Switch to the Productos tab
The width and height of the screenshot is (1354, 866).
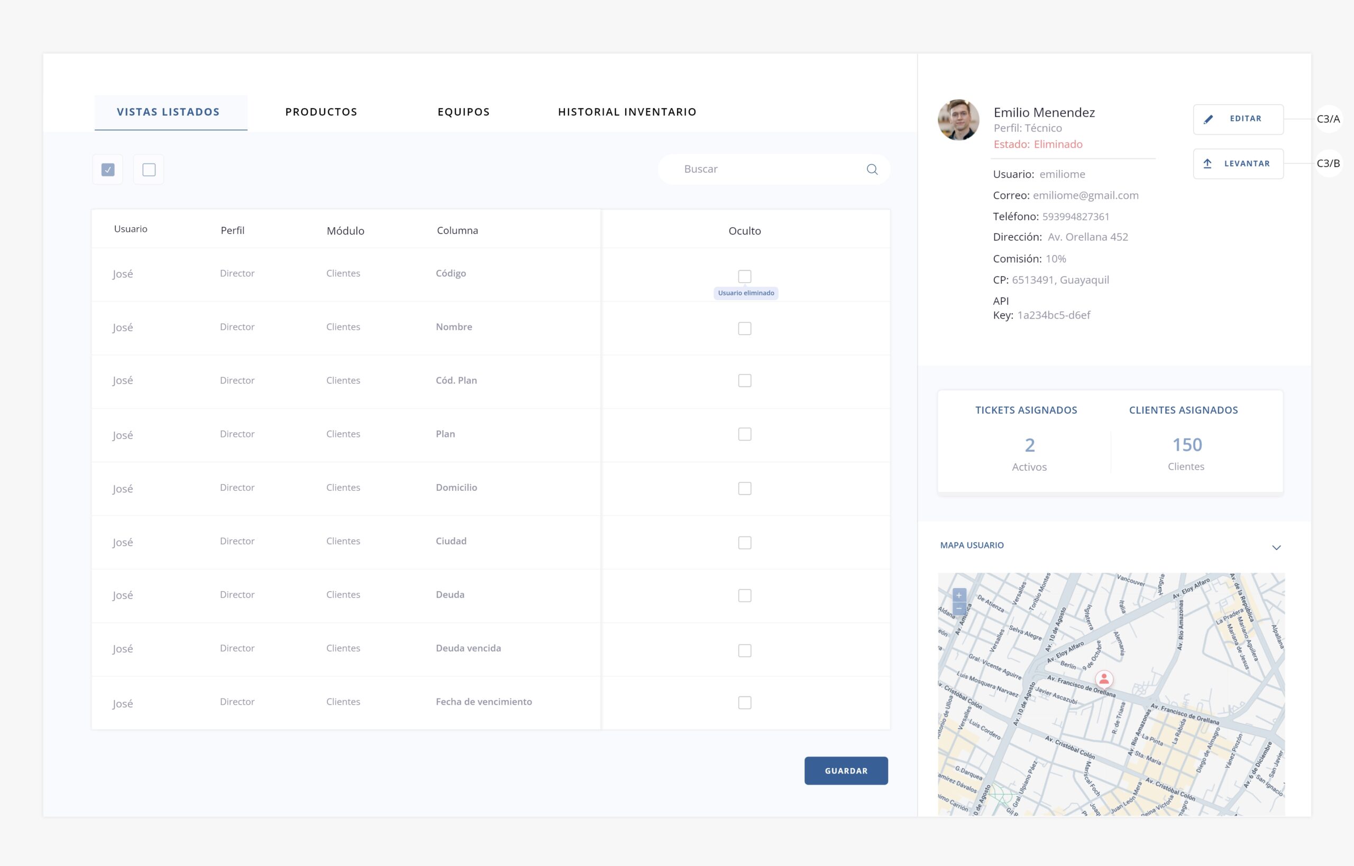pos(322,112)
